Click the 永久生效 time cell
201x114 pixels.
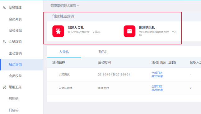coord(103,88)
